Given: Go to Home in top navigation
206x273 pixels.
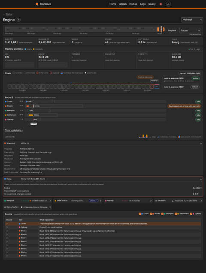Looking at the screenshot, I should (x=113, y=4).
